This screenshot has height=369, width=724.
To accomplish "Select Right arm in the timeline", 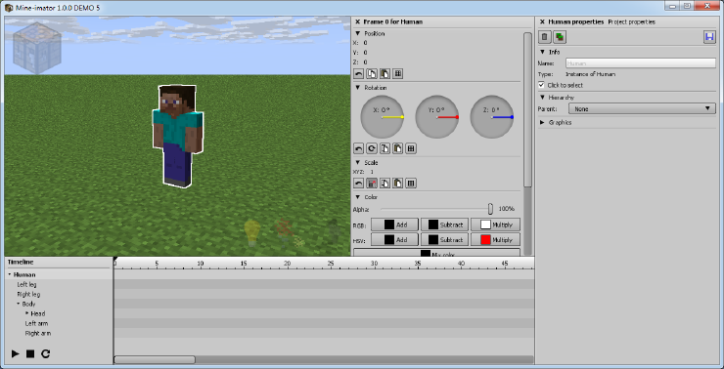I will 38,333.
